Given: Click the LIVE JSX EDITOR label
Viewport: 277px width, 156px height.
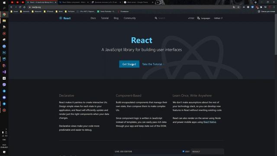Looking at the screenshot, I should pos(123,151).
